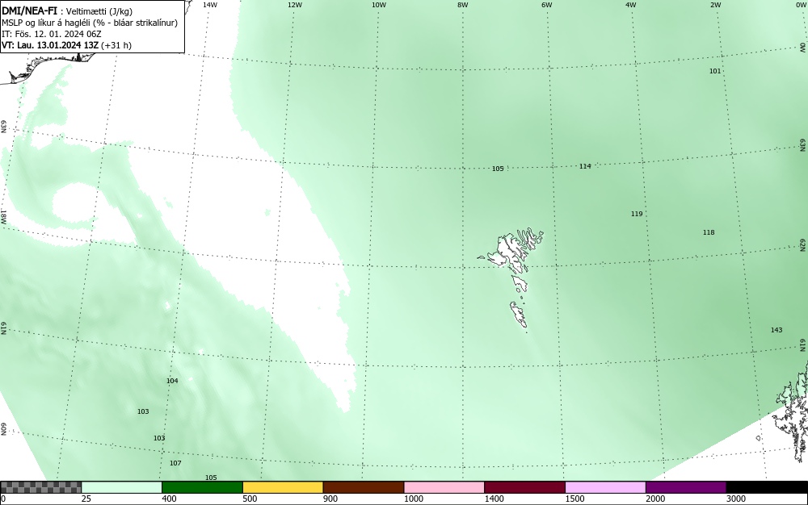Click the legend tick value 3000
This screenshot has width=808, height=505.
(736, 499)
